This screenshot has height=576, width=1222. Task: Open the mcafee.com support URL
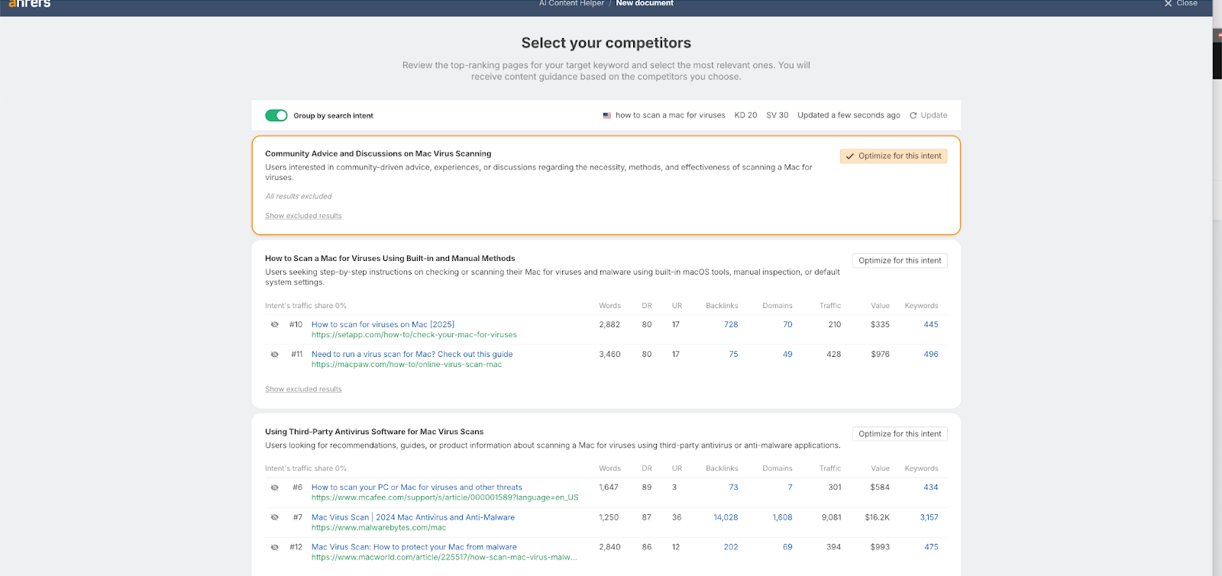(x=445, y=497)
